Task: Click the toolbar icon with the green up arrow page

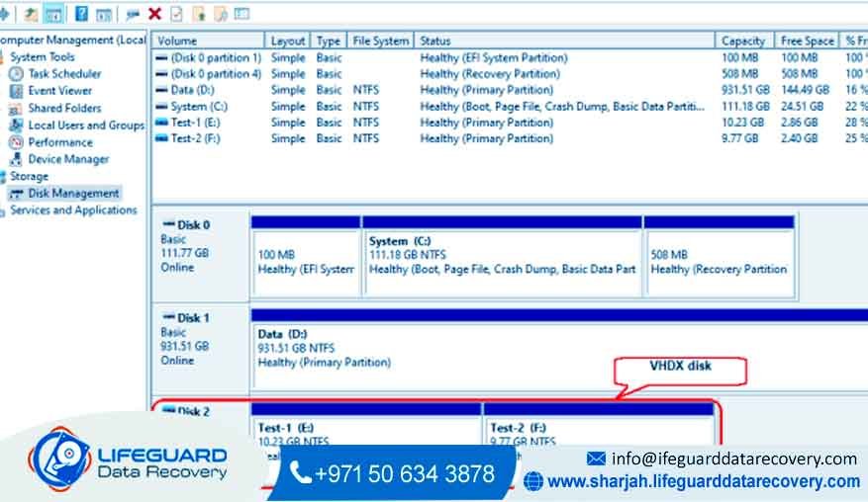Action: [x=199, y=14]
